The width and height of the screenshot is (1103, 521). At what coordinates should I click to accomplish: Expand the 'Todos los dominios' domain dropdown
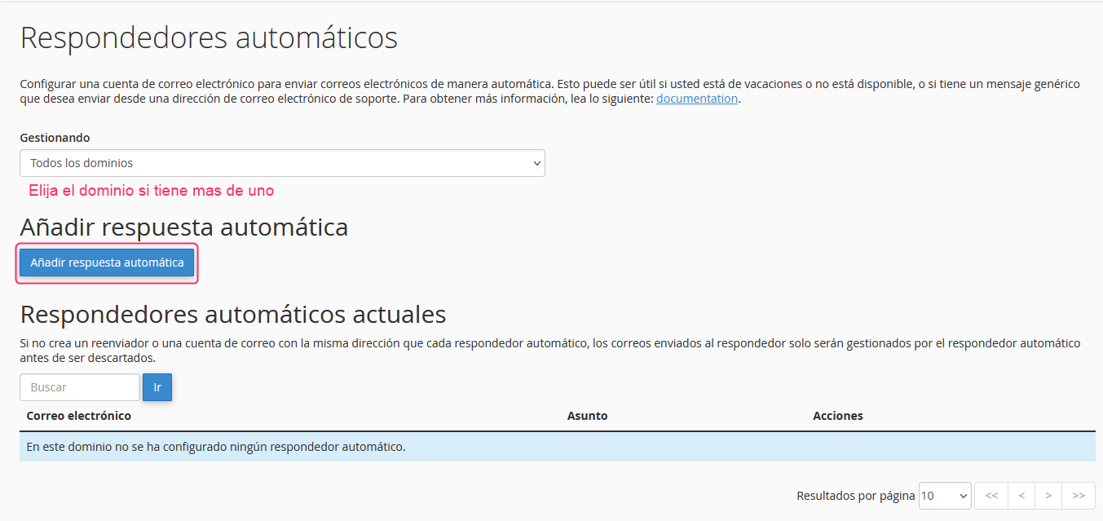[282, 163]
